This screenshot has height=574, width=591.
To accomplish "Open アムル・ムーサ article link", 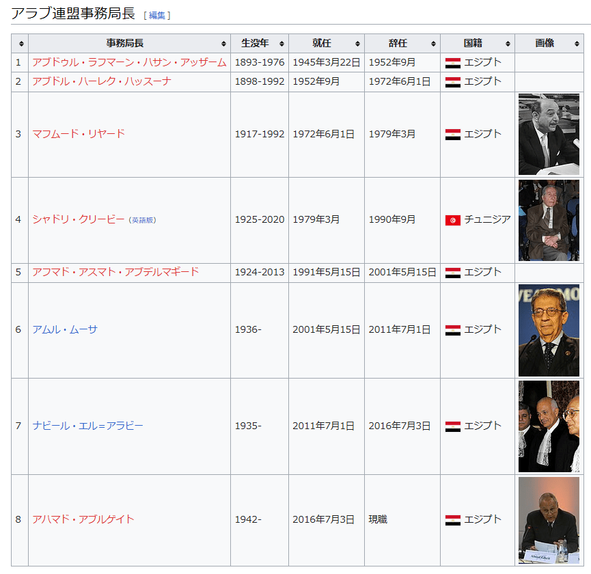I will pyautogui.click(x=65, y=329).
